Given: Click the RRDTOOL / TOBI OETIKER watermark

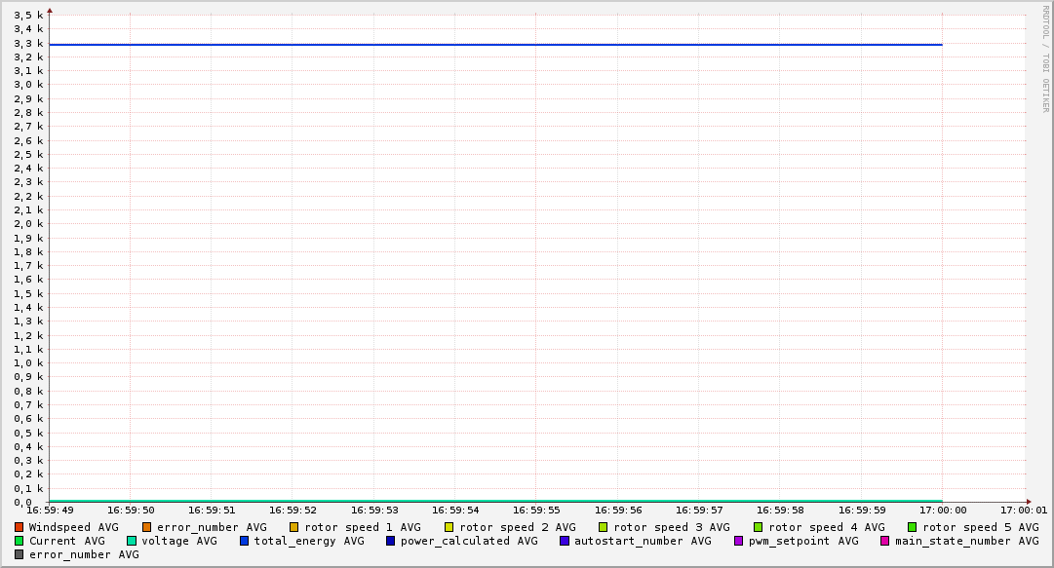Looking at the screenshot, I should [x=1045, y=58].
